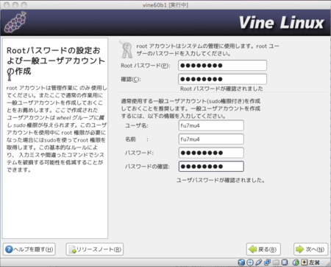Click the ユーザ名 field containing fu7mu4
331x267 pixels.
point(211,125)
